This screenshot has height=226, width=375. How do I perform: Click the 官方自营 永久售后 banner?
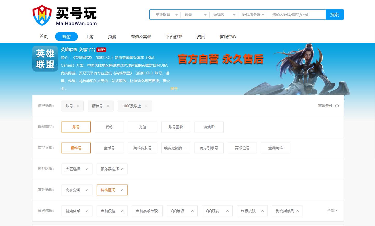[x=220, y=59]
